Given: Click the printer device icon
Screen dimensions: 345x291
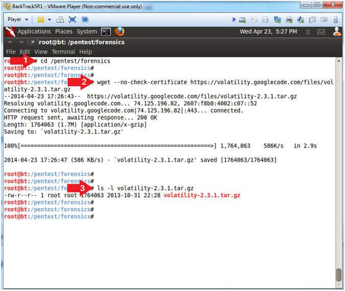Looking at the screenshot, I should 289,20.
